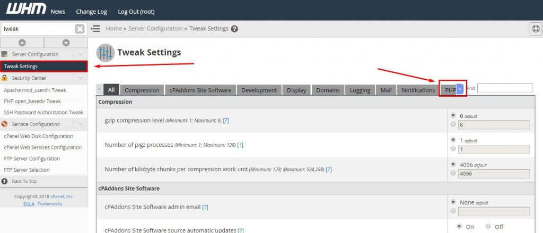
Task: Open the Tweak Settings help question icon
Action: click(x=234, y=29)
